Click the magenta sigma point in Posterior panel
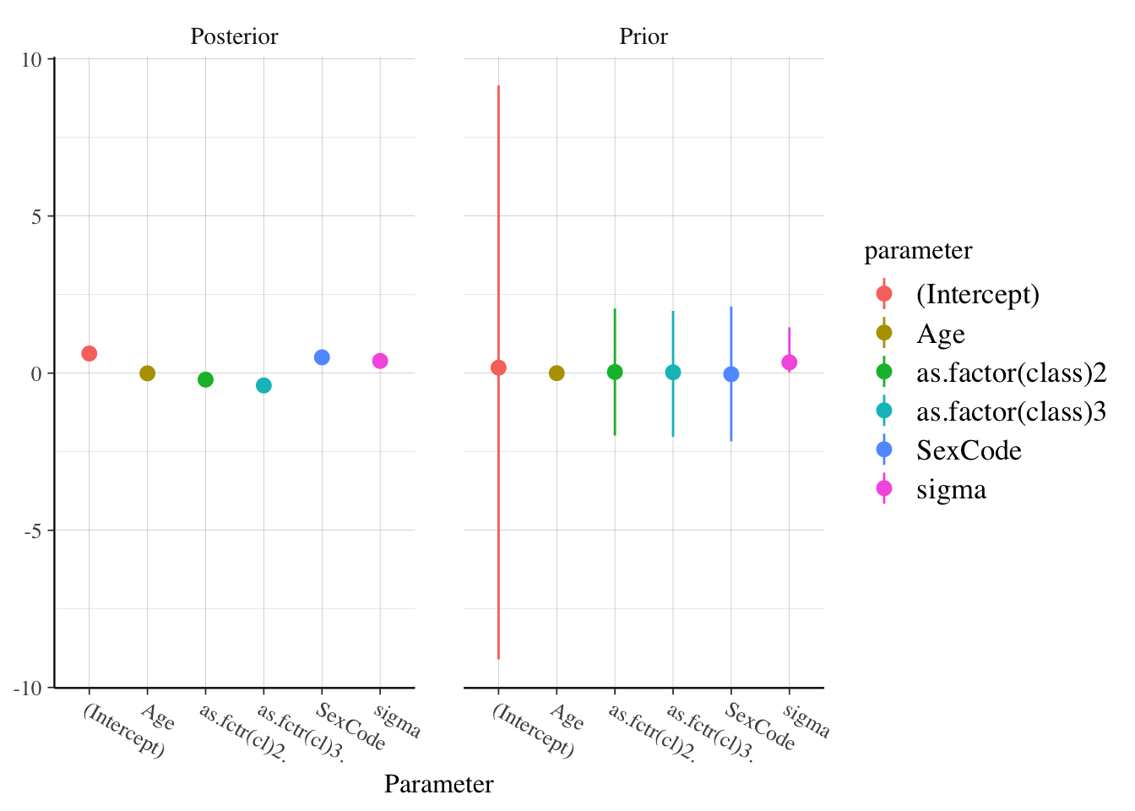This screenshot has width=1135, height=811. pyautogui.click(x=380, y=361)
